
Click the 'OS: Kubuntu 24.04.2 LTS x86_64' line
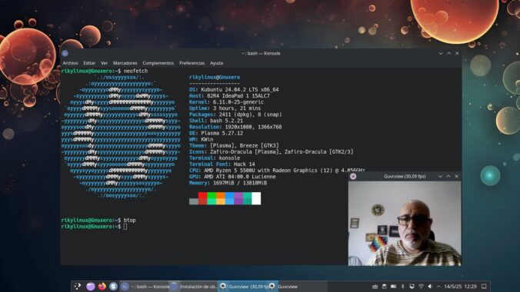click(x=234, y=89)
